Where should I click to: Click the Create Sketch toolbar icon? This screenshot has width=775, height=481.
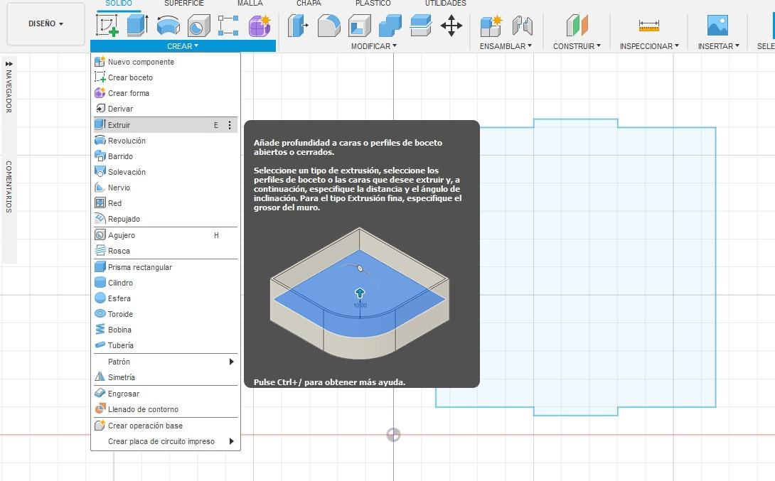click(x=107, y=25)
